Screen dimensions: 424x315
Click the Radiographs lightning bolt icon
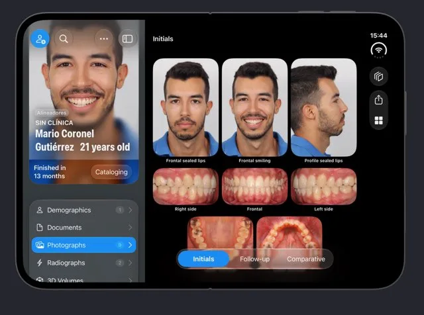click(x=40, y=263)
